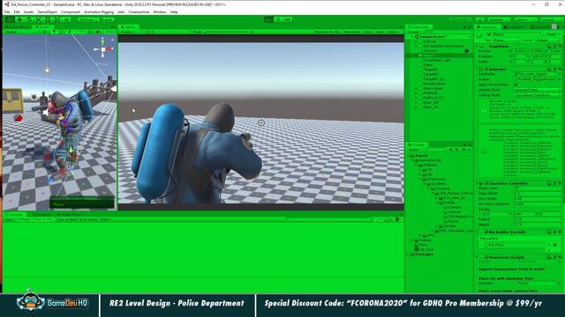Screen dimensions: 565x317
Task: Open the Cinemachine menu
Action: 139,11
